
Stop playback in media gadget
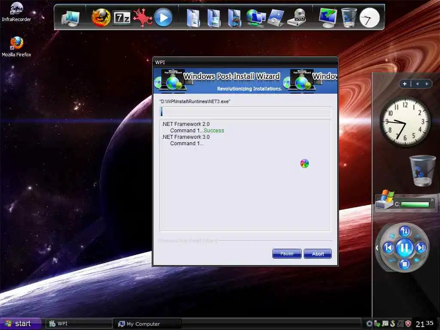coord(404,264)
